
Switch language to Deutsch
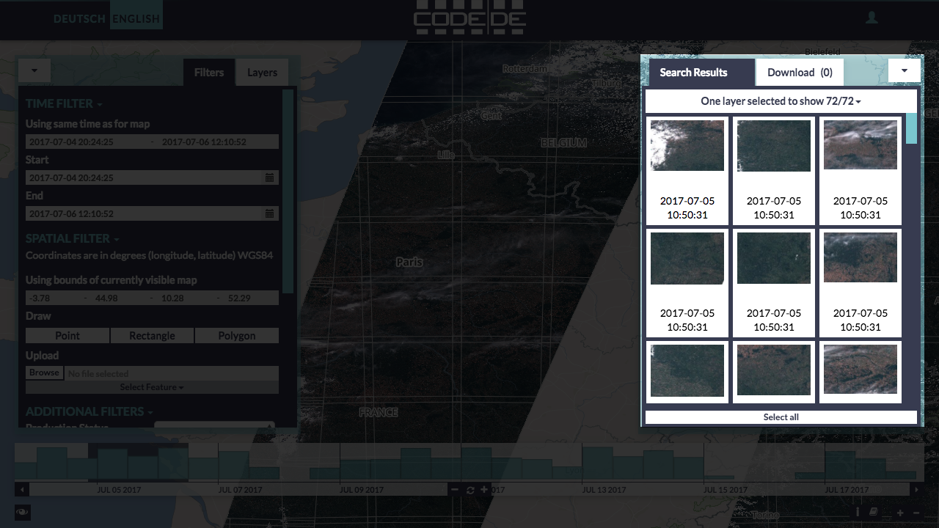pyautogui.click(x=79, y=18)
